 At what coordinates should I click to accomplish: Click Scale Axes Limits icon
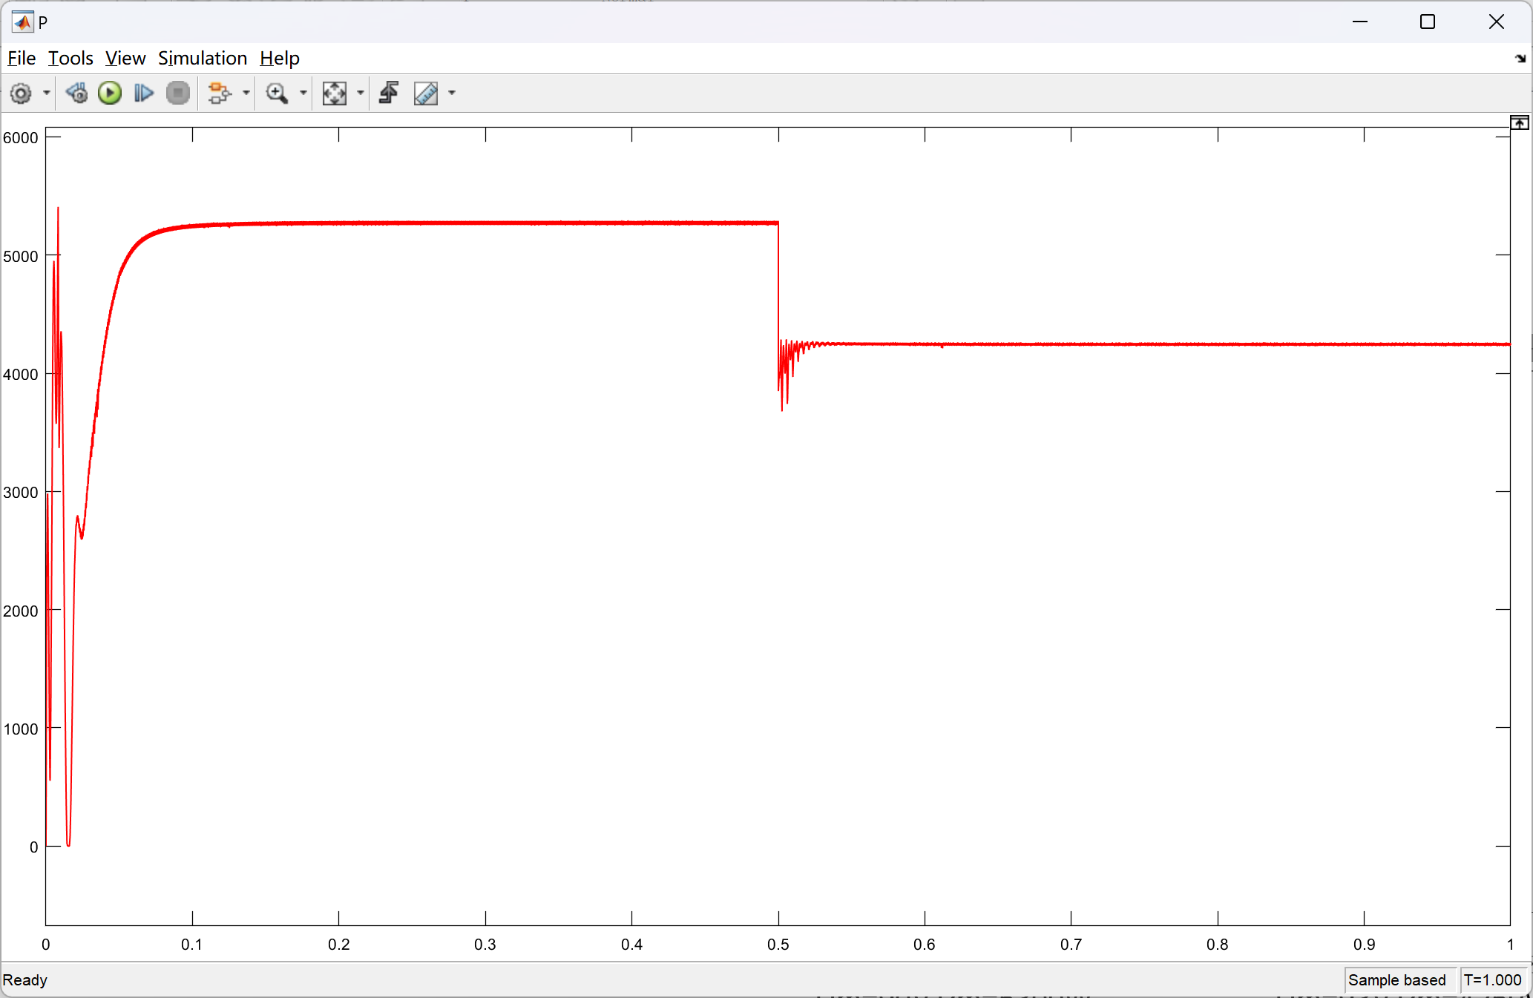tap(335, 93)
